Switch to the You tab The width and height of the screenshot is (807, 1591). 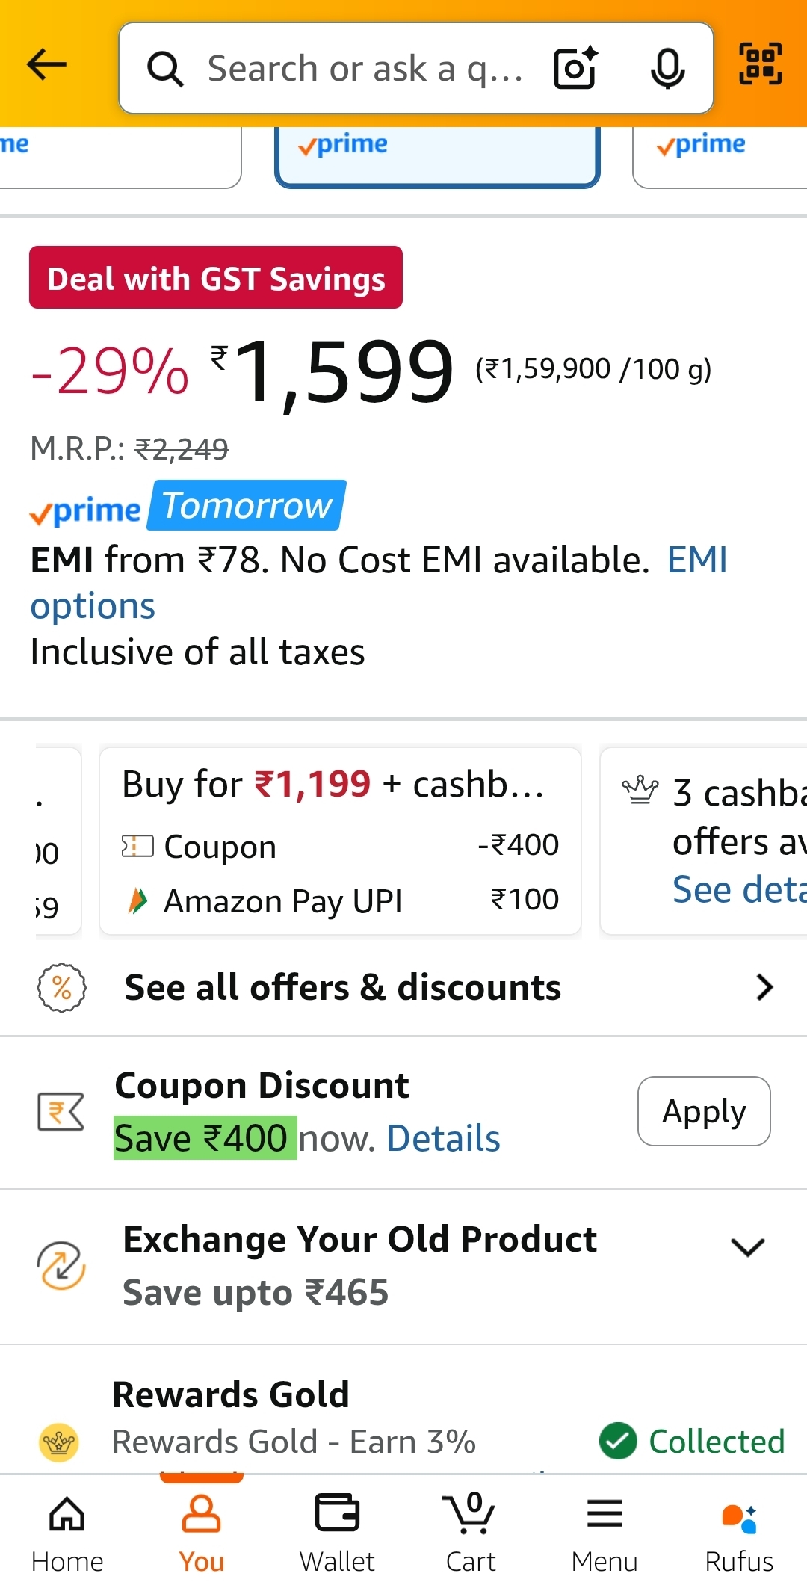(202, 1532)
